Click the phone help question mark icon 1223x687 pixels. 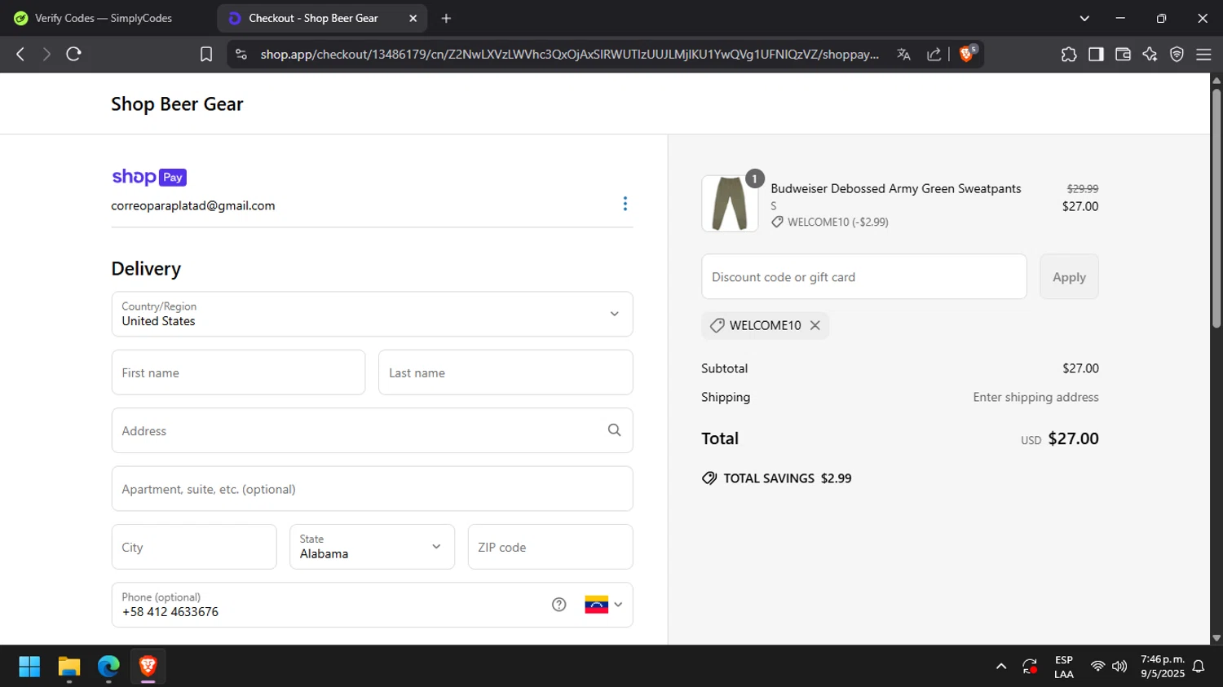pyautogui.click(x=559, y=605)
